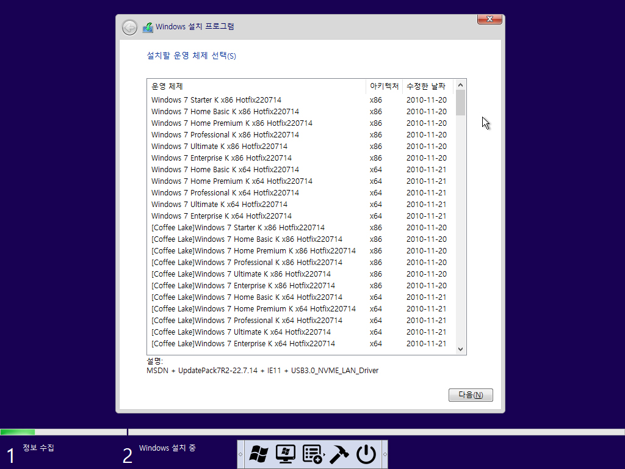Screen dimensions: 625x469
Task: Select [Coffee Lake]Windows 7 Home Basic K x86 row
Action: (x=301, y=239)
